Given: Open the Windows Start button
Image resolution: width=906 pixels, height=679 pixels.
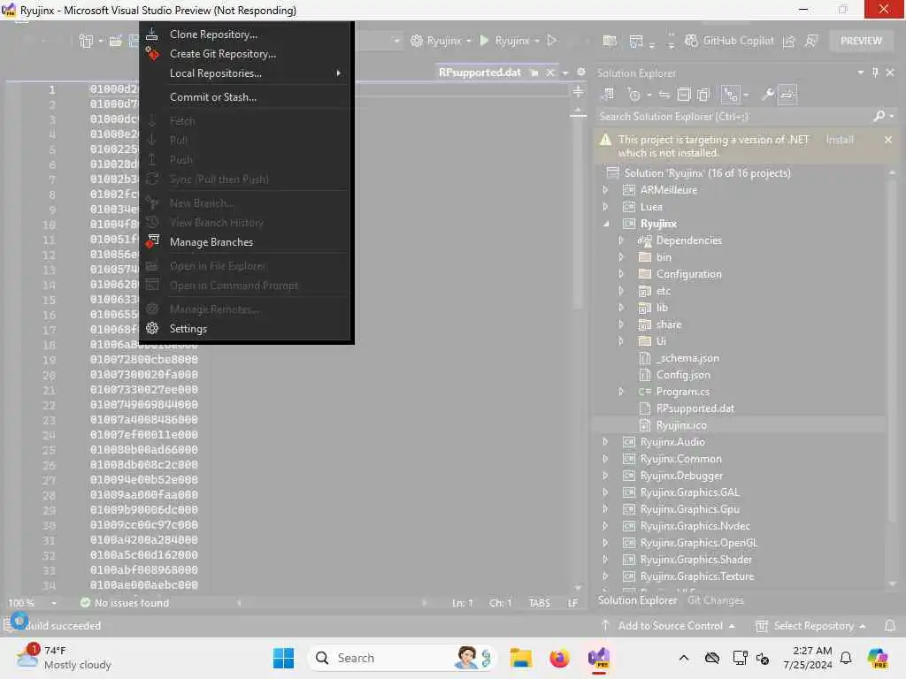Looking at the screenshot, I should point(283,658).
